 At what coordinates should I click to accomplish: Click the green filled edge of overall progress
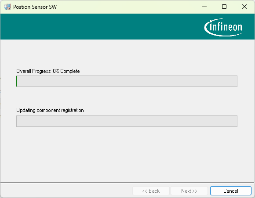pyautogui.click(x=17, y=81)
